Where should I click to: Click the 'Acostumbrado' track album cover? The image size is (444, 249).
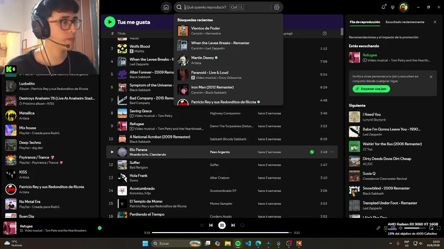tap(122, 191)
